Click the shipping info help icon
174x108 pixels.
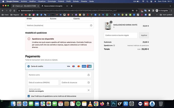click(x=114, y=45)
